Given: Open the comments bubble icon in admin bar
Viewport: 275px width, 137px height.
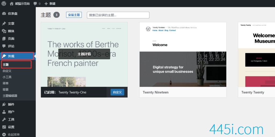Looking at the screenshot, I should pyautogui.click(x=35, y=4).
